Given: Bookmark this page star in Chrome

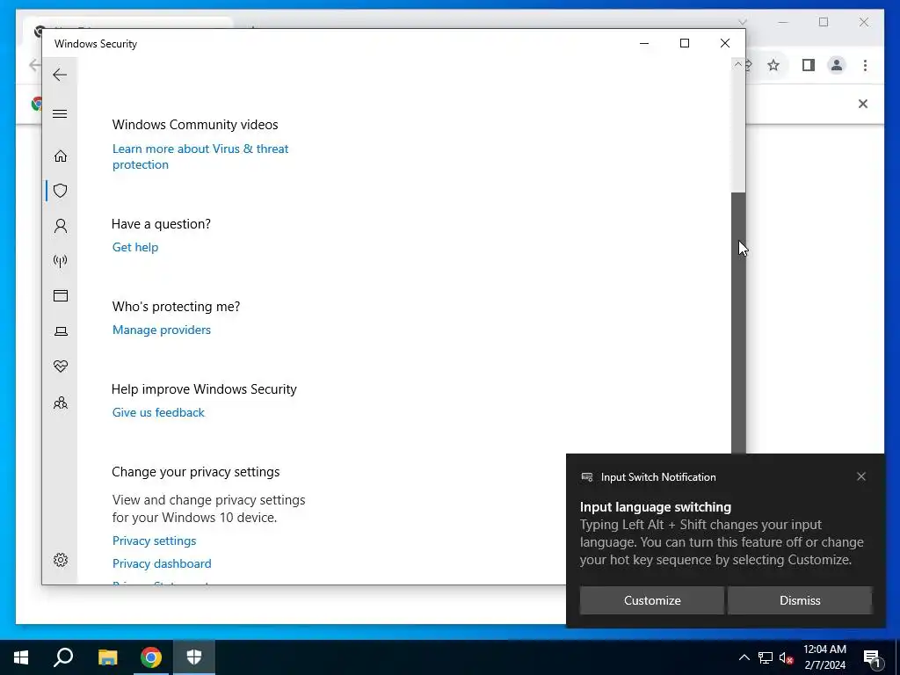Looking at the screenshot, I should pos(773,65).
